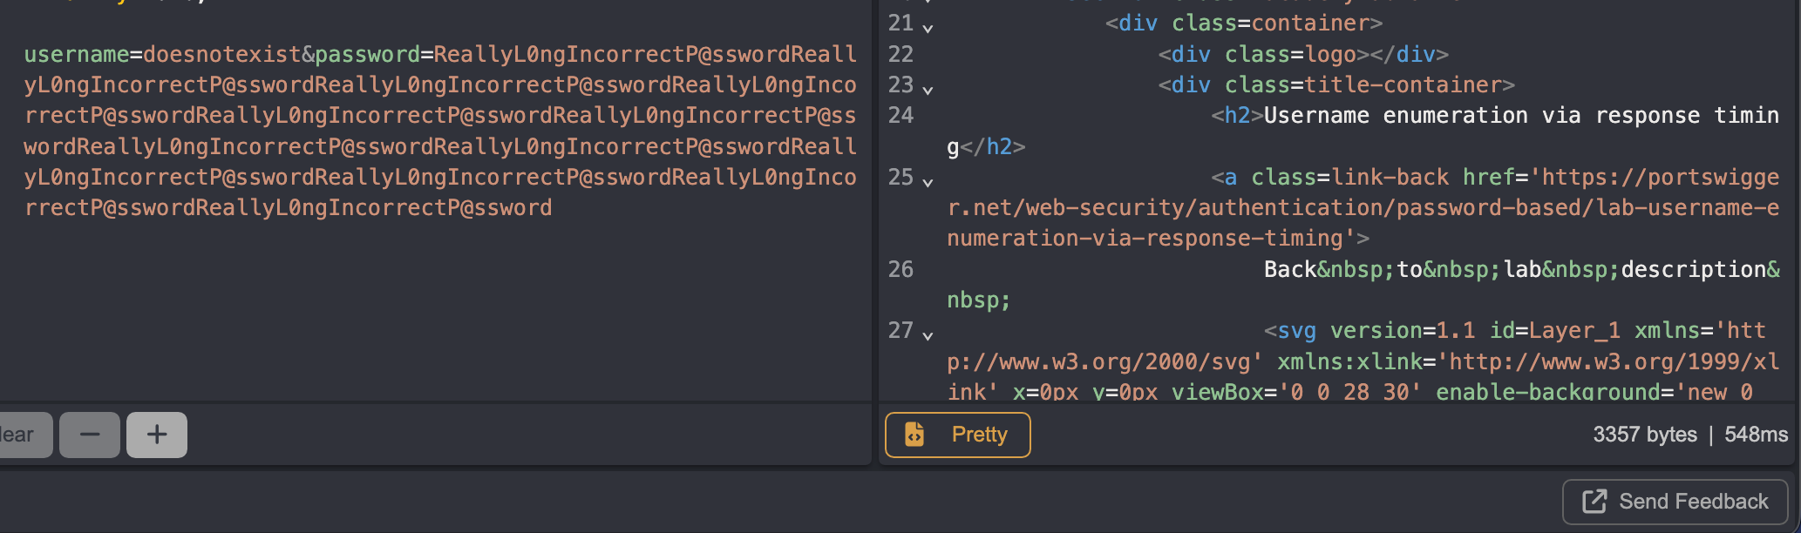Click the Send Feedback external-link icon
This screenshot has width=1801, height=533.
1594,502
